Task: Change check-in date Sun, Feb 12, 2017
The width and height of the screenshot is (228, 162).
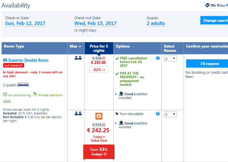Action: (x=25, y=24)
